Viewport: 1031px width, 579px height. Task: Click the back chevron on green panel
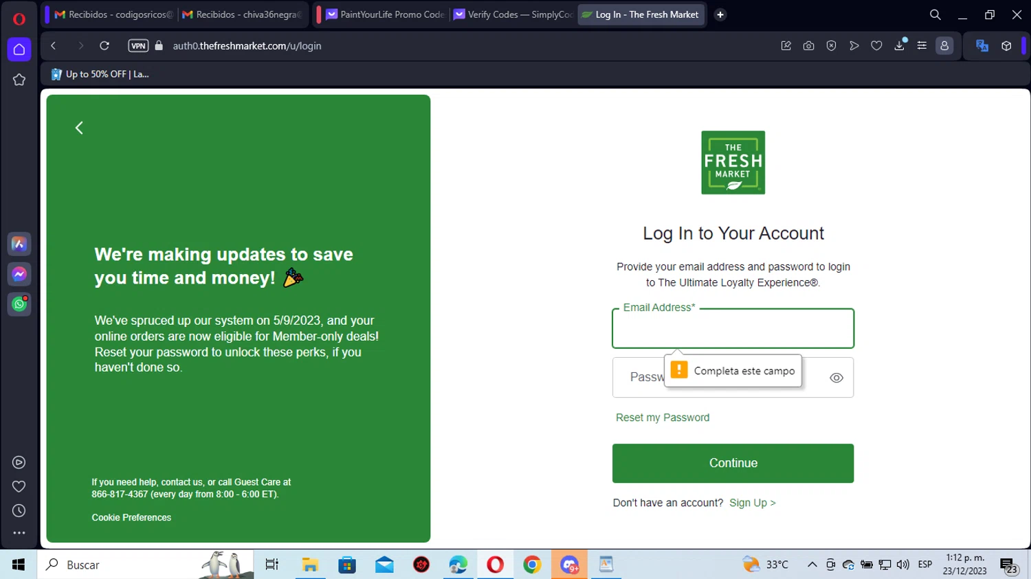(79, 128)
